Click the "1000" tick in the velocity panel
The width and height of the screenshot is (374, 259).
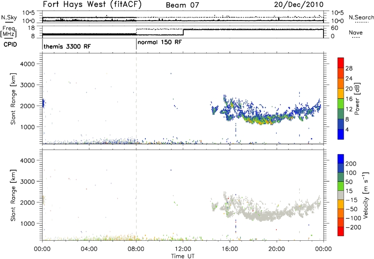tap(28, 223)
